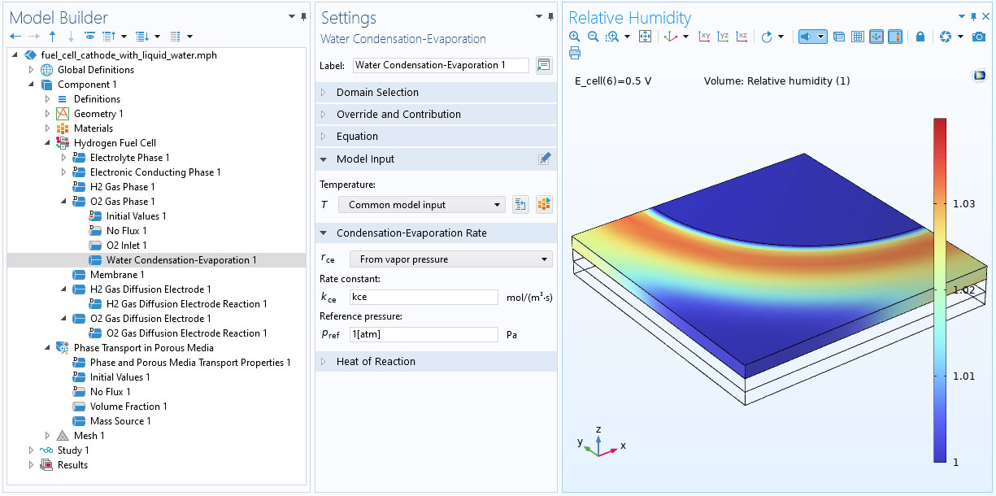Click the color legend bar in the plot

(x=940, y=290)
